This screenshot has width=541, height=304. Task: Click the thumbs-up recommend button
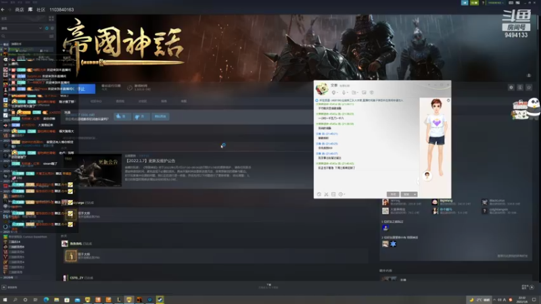(x=122, y=116)
